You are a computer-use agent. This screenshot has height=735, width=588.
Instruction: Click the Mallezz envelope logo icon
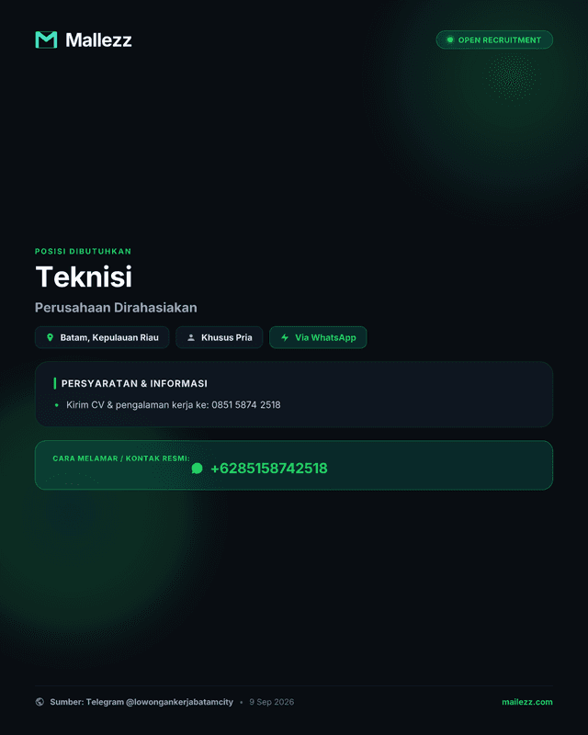[46, 40]
